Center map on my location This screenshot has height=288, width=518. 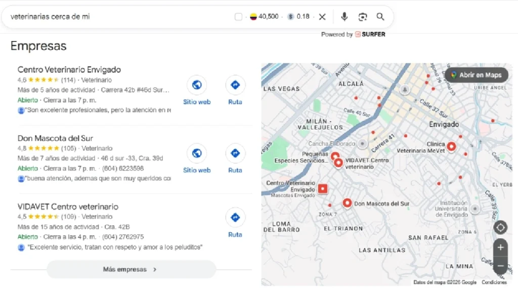tap(500, 227)
